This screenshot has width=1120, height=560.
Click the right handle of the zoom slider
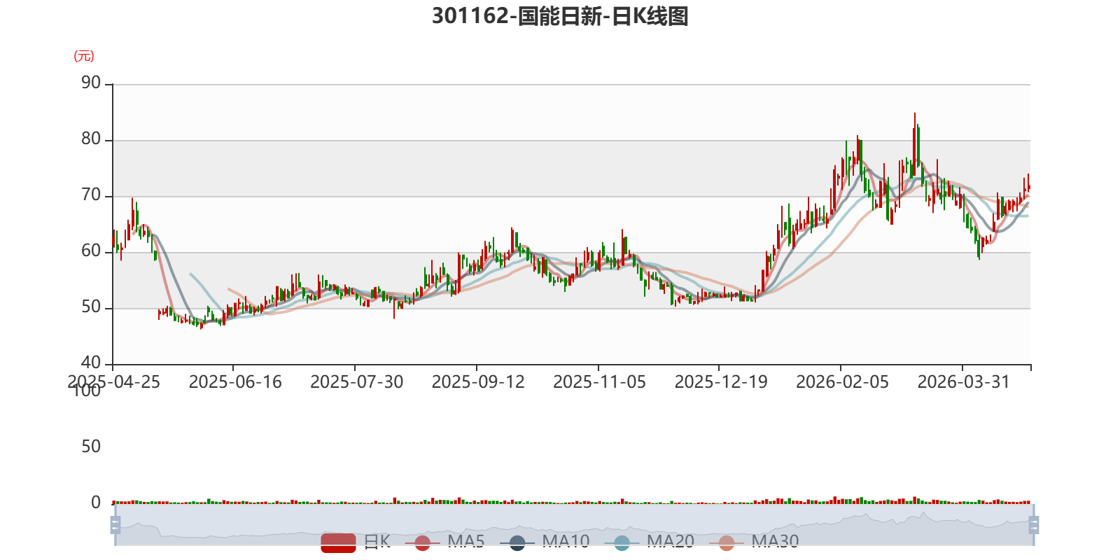(1033, 525)
